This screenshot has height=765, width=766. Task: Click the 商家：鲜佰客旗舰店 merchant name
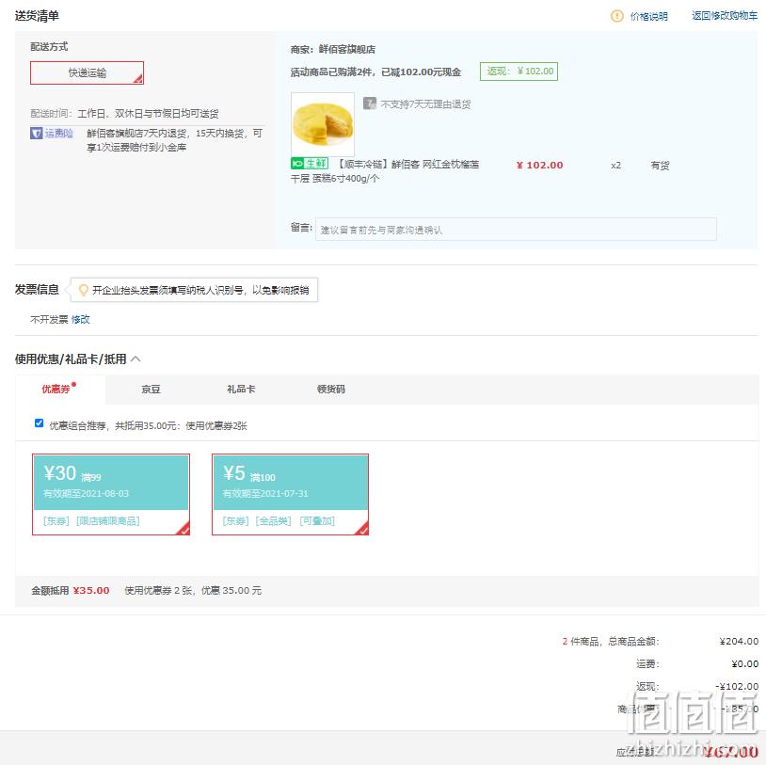coord(333,49)
